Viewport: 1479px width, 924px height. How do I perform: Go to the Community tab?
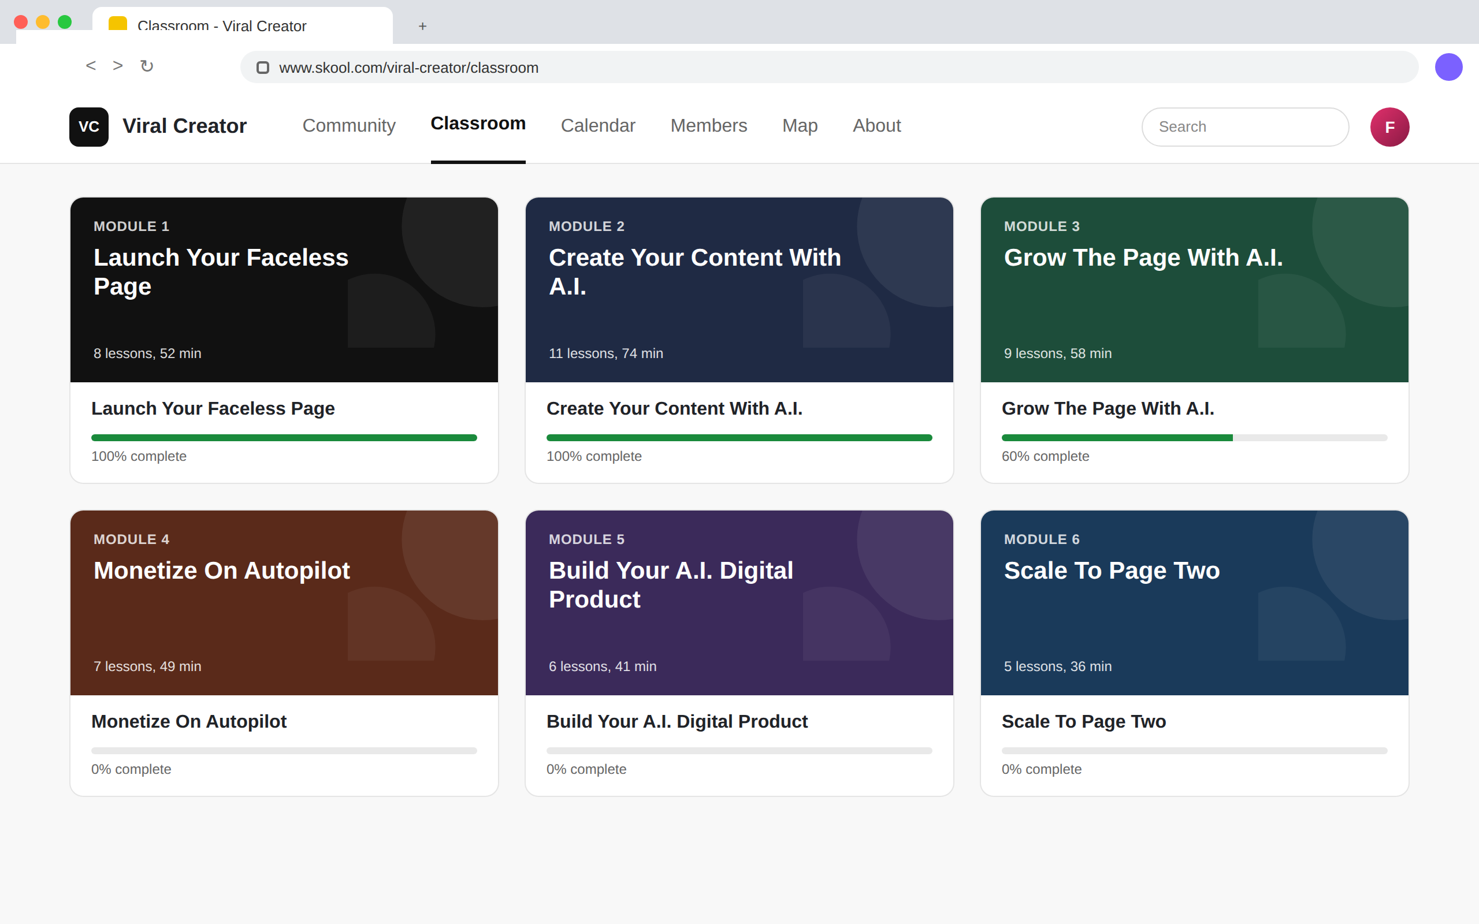pos(349,125)
